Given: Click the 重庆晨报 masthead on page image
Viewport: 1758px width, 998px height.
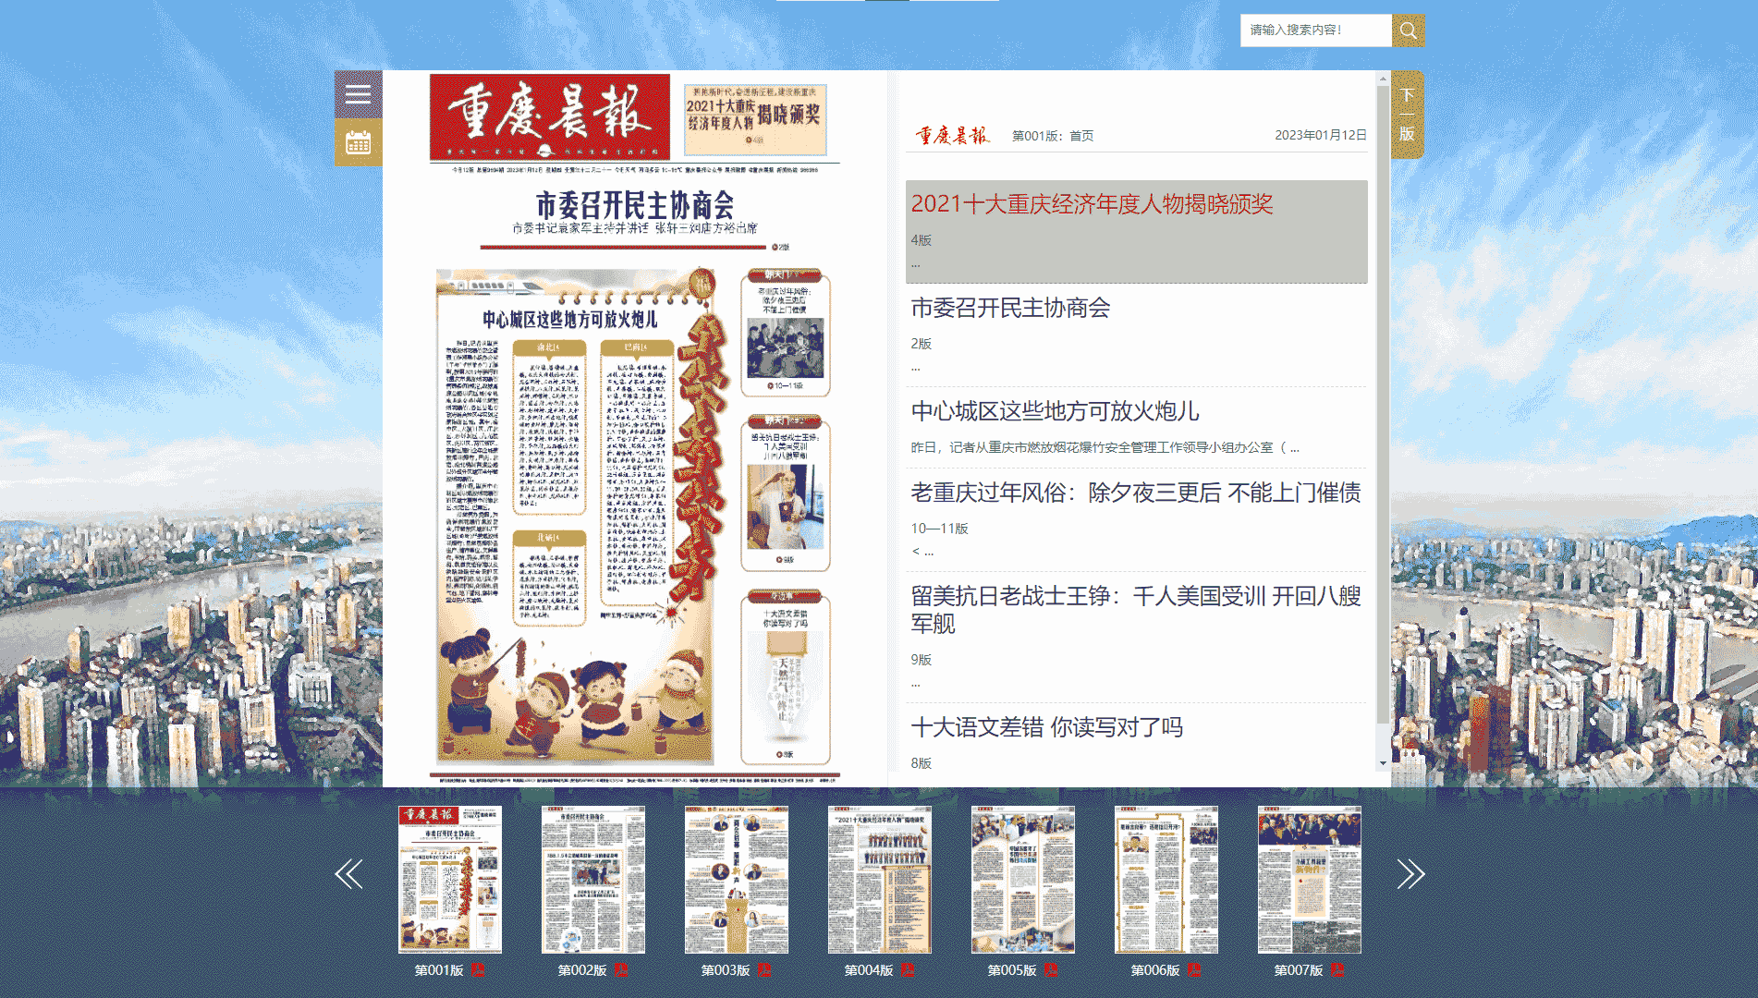Looking at the screenshot, I should 550,117.
